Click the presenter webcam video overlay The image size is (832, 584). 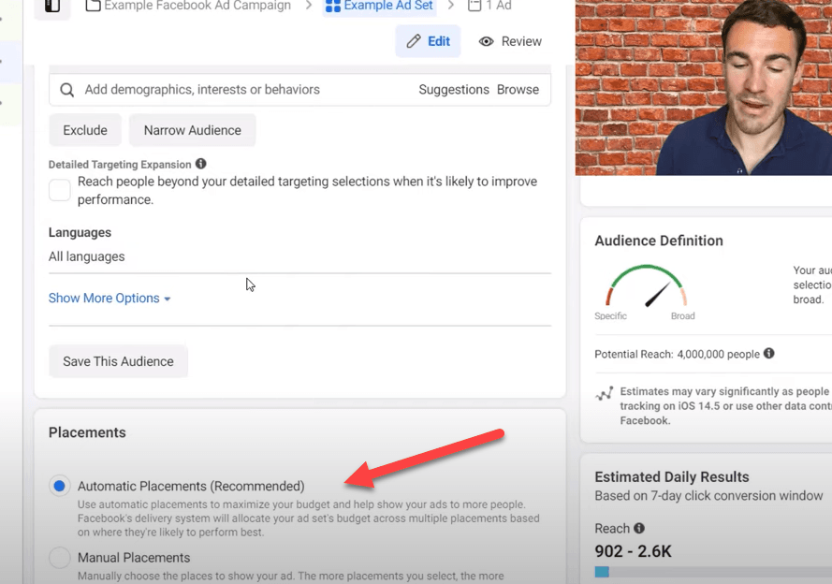[x=704, y=88]
